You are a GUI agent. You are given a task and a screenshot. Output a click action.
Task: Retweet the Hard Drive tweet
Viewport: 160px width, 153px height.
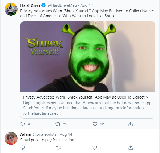[x=57, y=124]
